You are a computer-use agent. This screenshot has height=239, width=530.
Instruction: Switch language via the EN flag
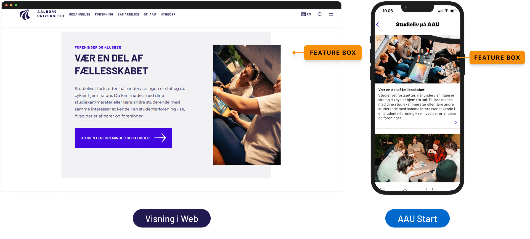tap(306, 14)
